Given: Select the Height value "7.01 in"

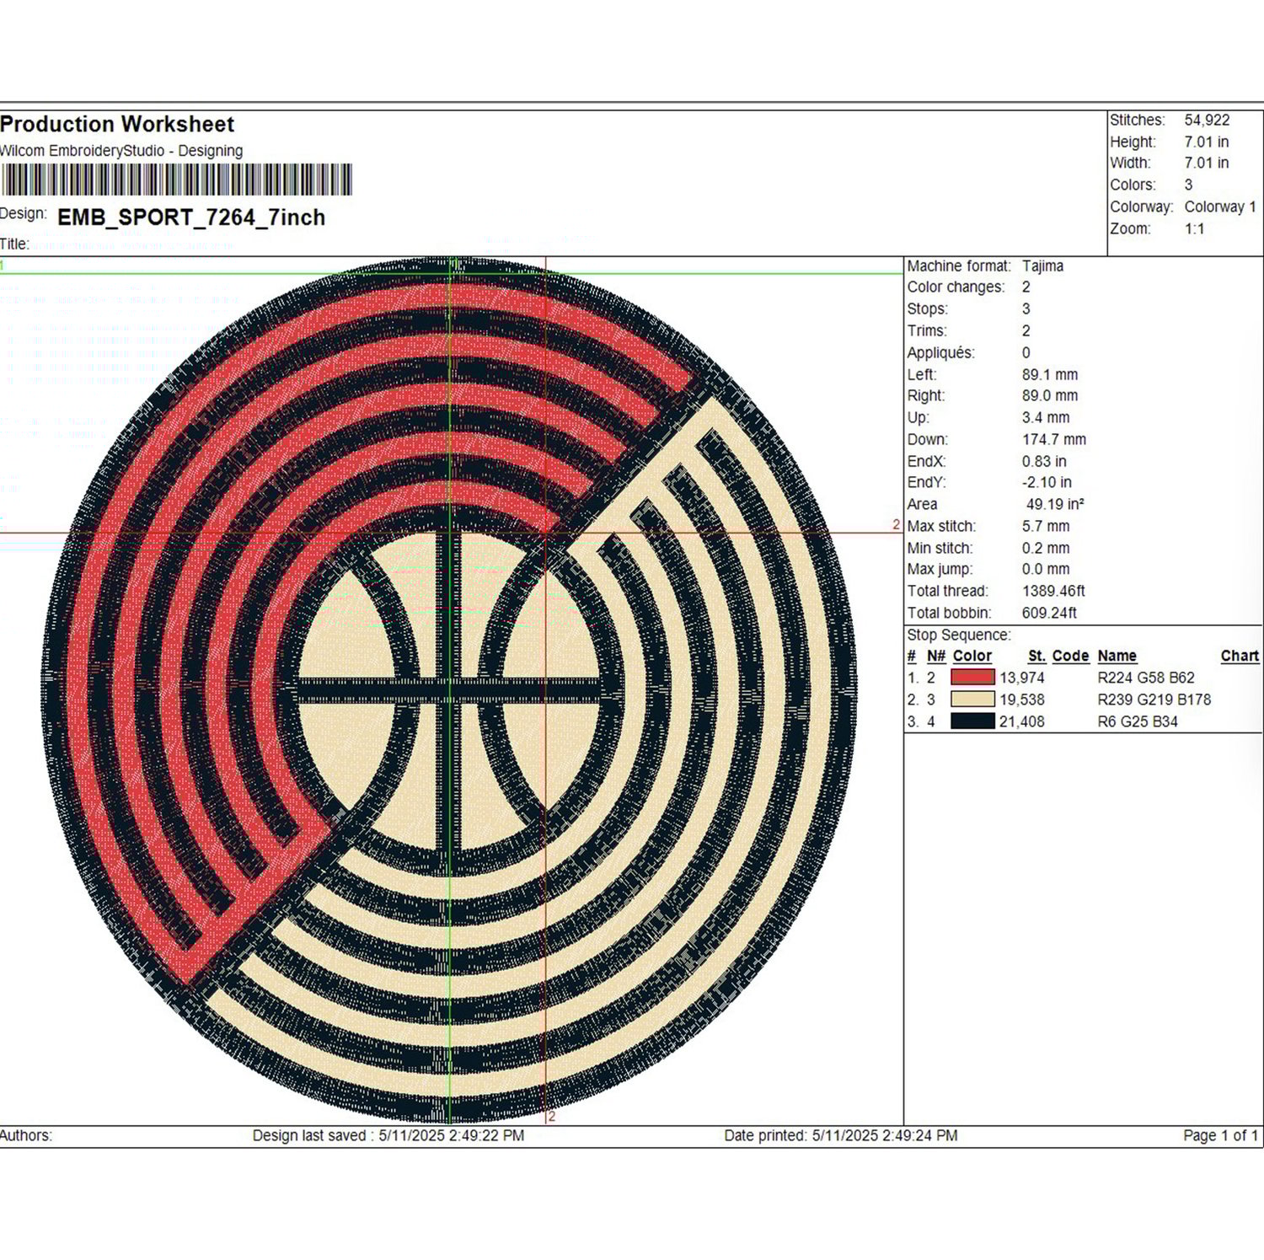Looking at the screenshot, I should (1207, 142).
